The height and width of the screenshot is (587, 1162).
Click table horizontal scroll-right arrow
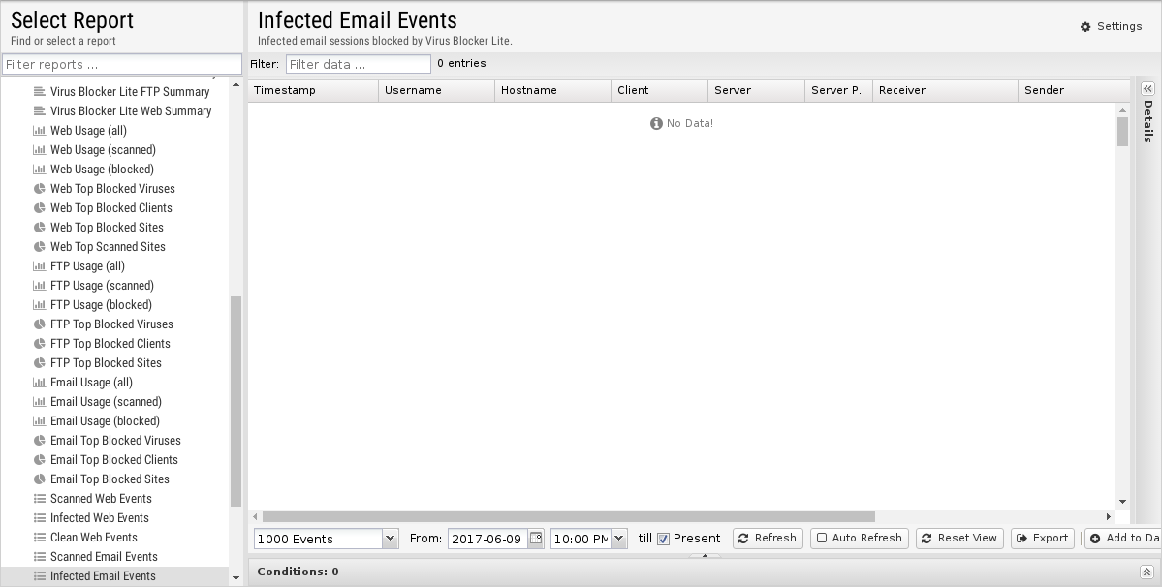pyautogui.click(x=1109, y=516)
